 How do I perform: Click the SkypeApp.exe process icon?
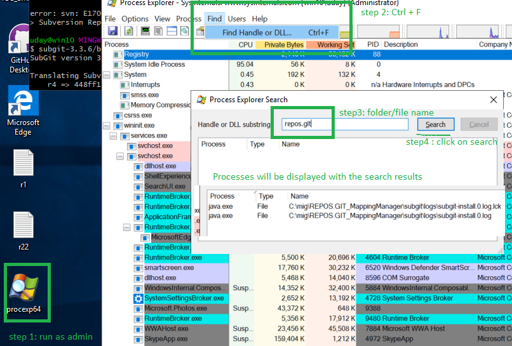(138, 339)
